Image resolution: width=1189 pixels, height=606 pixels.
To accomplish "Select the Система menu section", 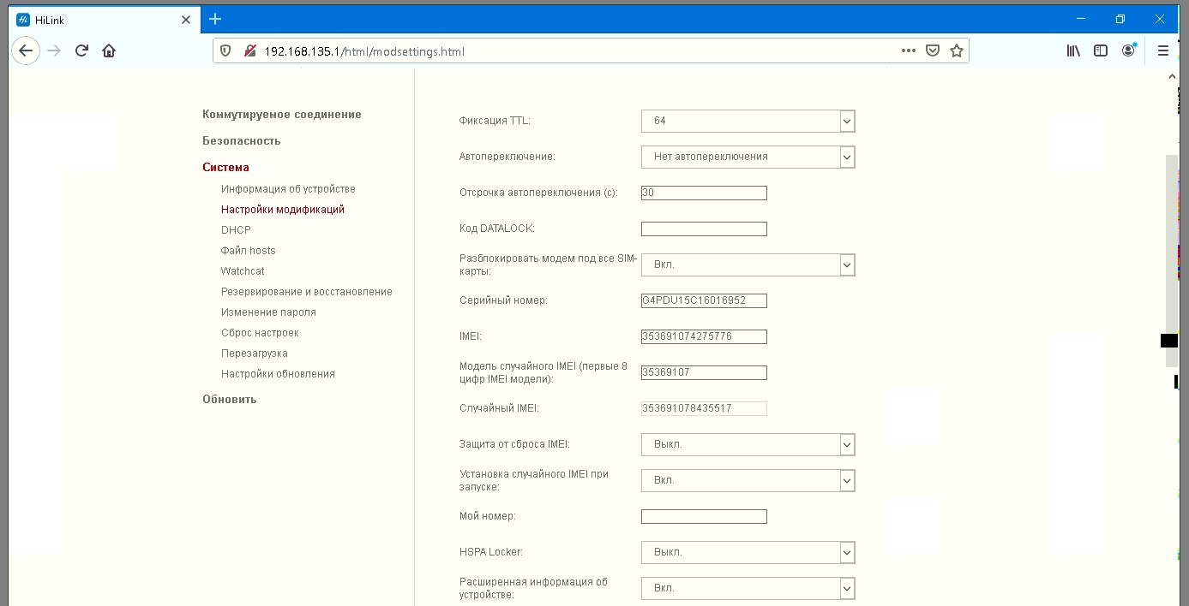I will pyautogui.click(x=225, y=168).
